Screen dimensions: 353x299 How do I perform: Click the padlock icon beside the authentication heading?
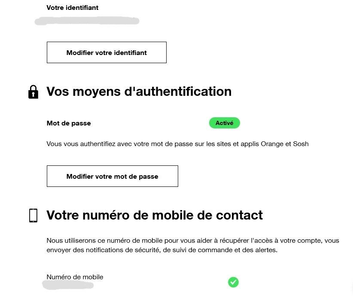pos(33,92)
